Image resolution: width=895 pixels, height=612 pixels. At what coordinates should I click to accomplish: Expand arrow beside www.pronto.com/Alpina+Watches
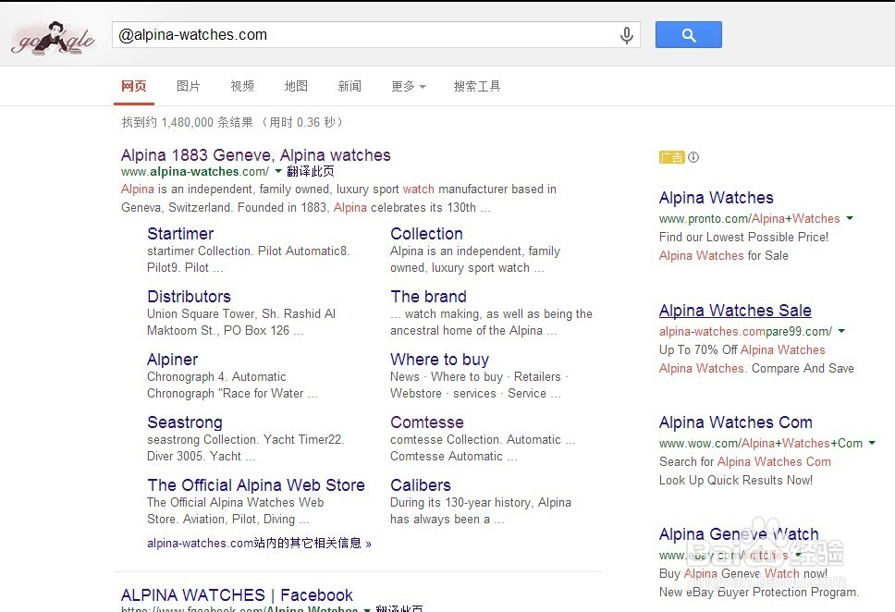[x=850, y=218]
